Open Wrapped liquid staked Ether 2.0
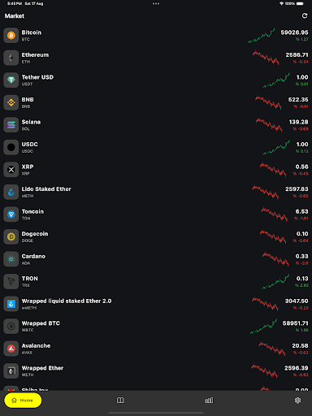 click(156, 304)
